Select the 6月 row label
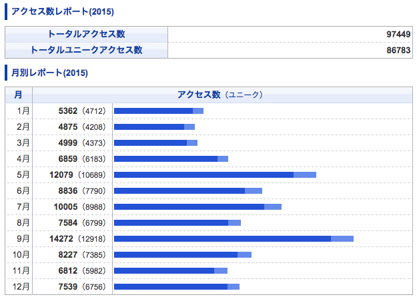 click(23, 190)
